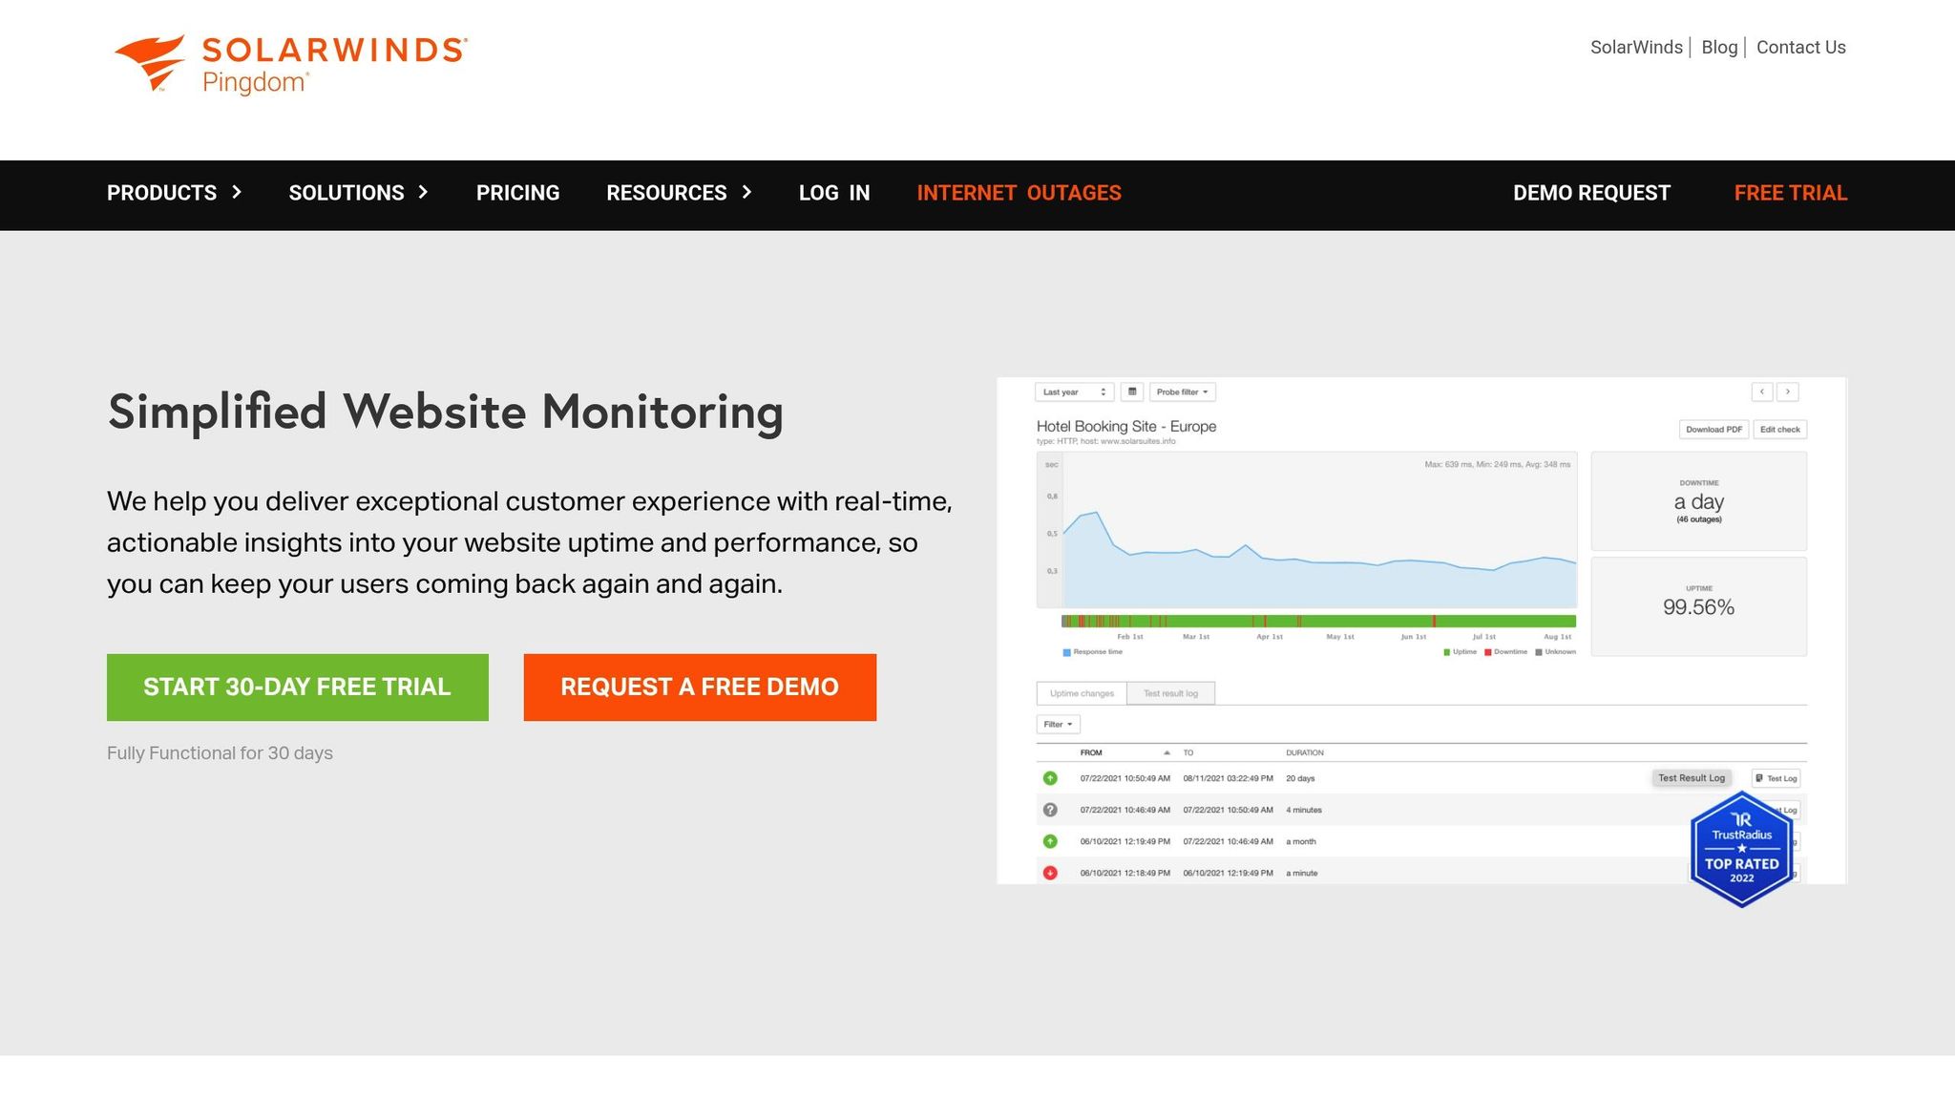Click the uptime status timeline bar
Image resolution: width=1955 pixels, height=1100 pixels.
coord(1317,622)
